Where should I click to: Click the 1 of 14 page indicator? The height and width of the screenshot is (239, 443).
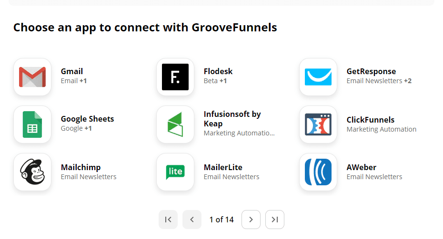tap(221, 220)
